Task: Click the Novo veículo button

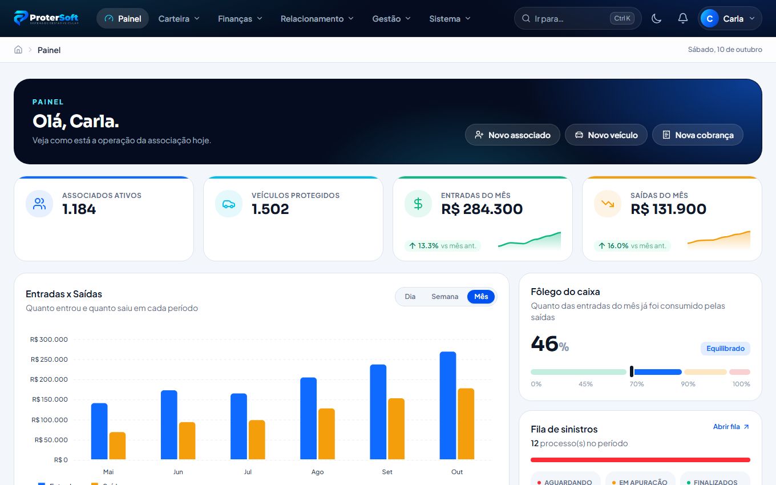Action: 606,135
